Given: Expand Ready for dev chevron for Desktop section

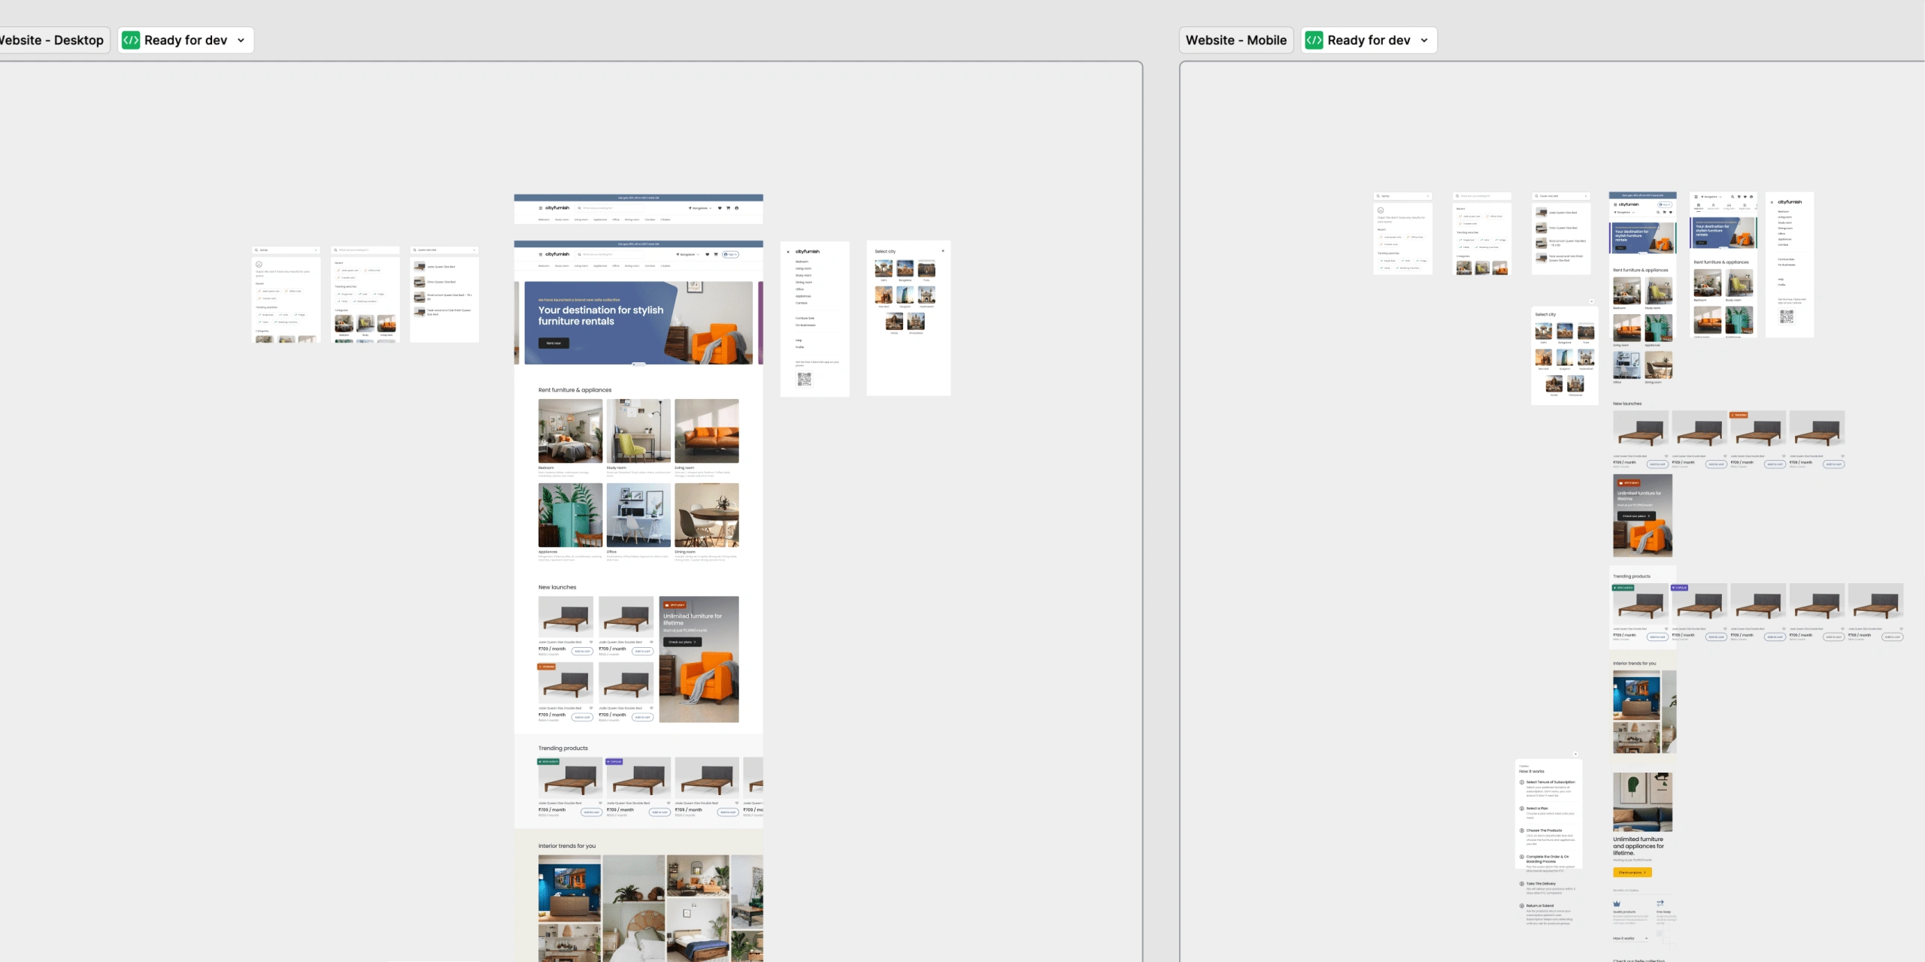Looking at the screenshot, I should point(241,41).
